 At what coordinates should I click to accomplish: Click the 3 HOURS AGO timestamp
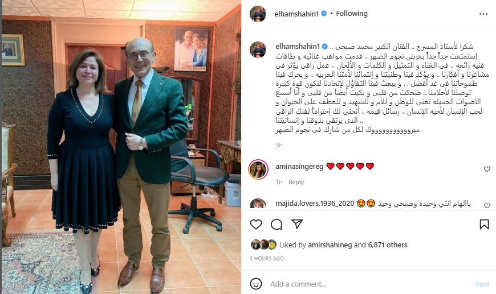pyautogui.click(x=267, y=258)
